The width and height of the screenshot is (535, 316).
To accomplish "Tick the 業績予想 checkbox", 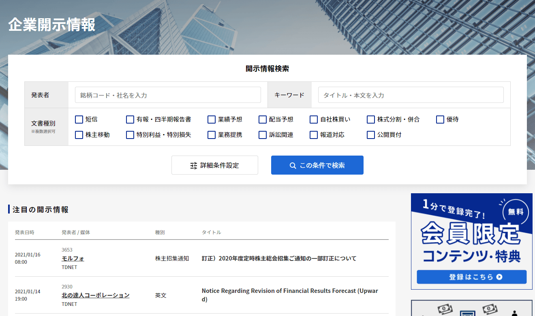I will [x=212, y=120].
